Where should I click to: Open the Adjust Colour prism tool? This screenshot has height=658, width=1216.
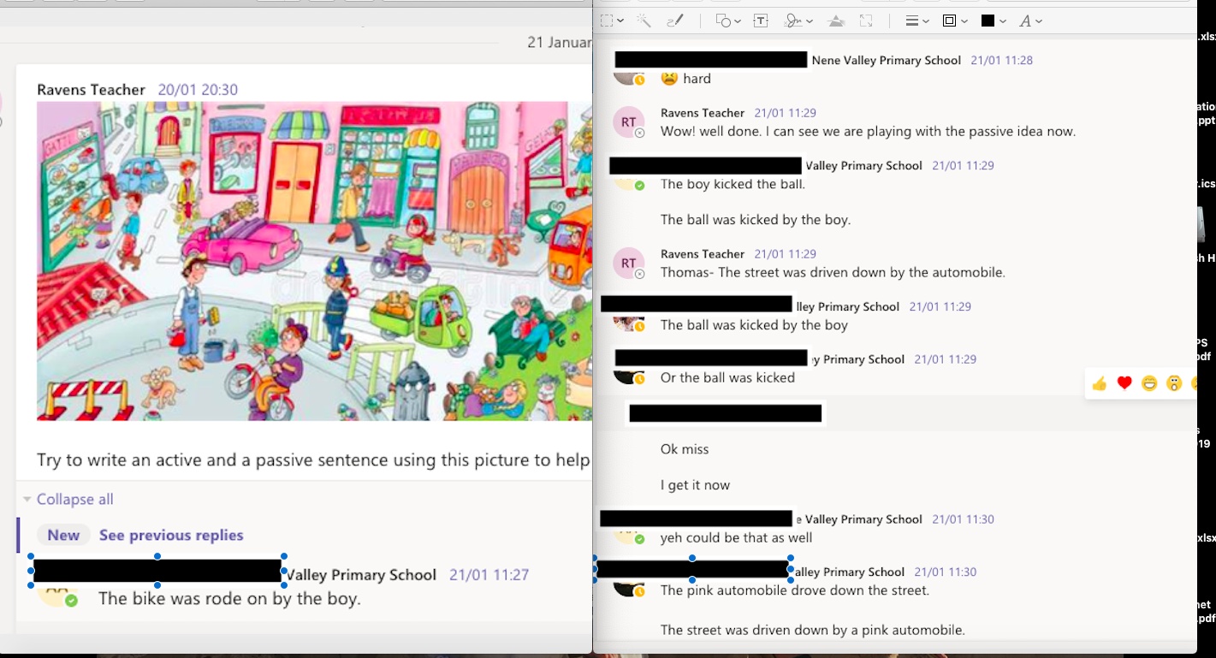837,21
